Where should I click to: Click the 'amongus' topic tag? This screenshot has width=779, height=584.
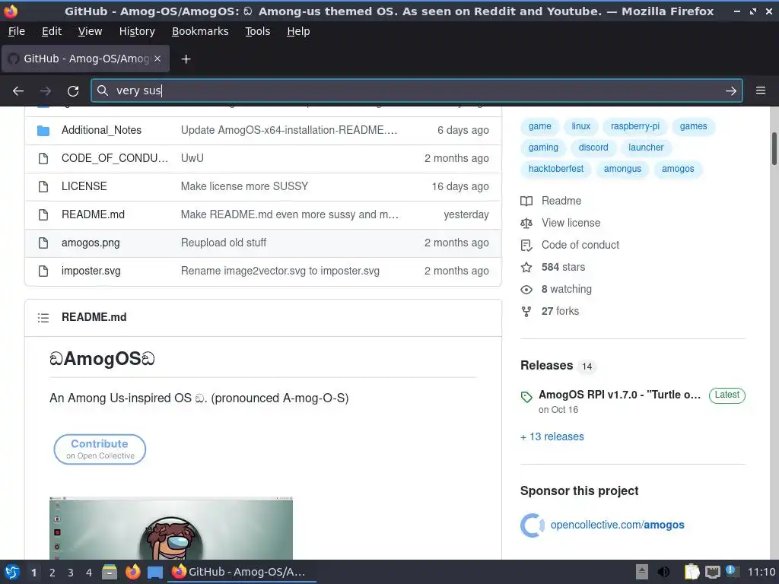click(x=622, y=170)
